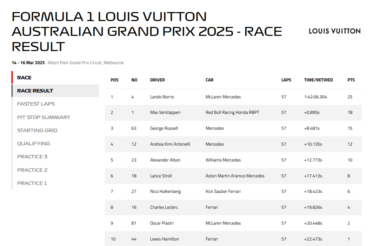Open Max Verstappen driver link
Image resolution: width=372 pixels, height=246 pixels.
click(x=165, y=112)
